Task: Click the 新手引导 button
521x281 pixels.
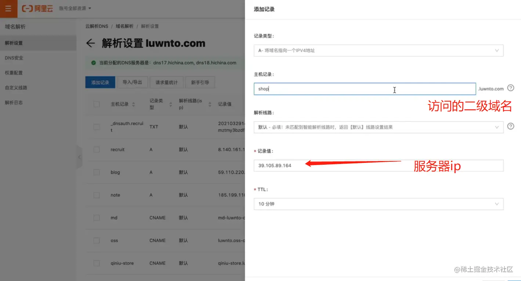Action: click(x=200, y=83)
